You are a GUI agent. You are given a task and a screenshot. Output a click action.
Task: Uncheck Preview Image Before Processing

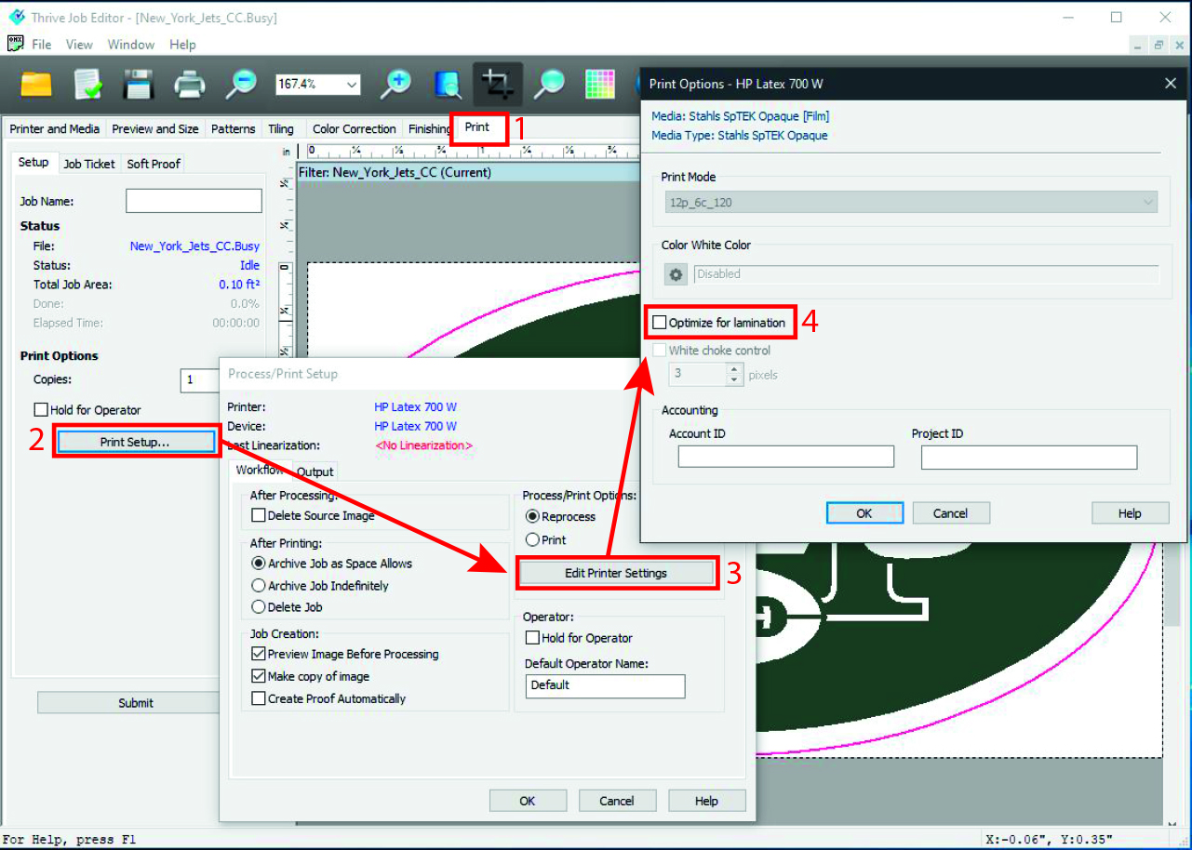pos(259,655)
